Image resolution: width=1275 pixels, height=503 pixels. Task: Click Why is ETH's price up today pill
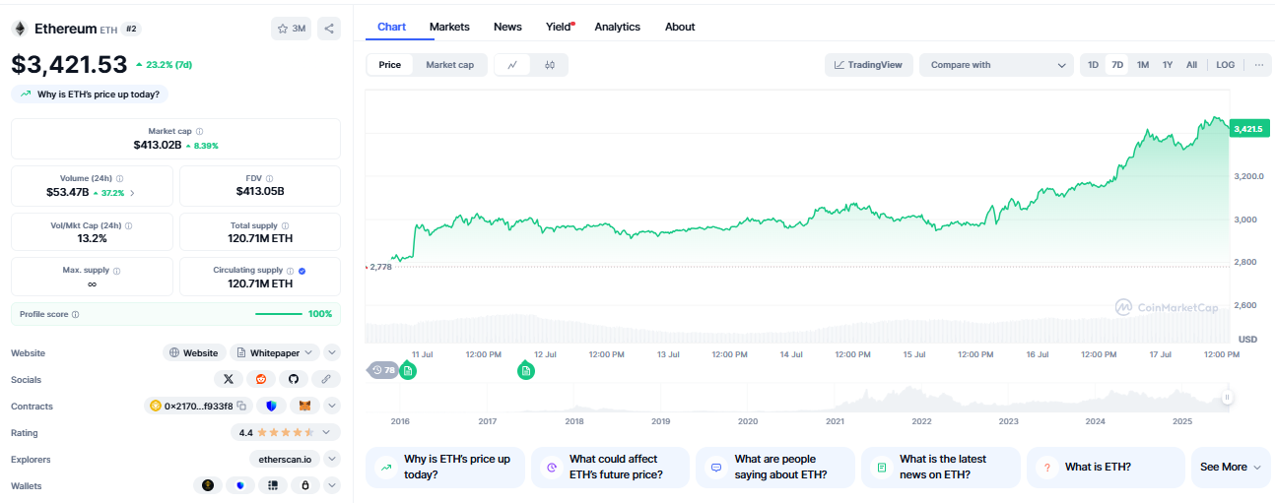[x=91, y=94]
